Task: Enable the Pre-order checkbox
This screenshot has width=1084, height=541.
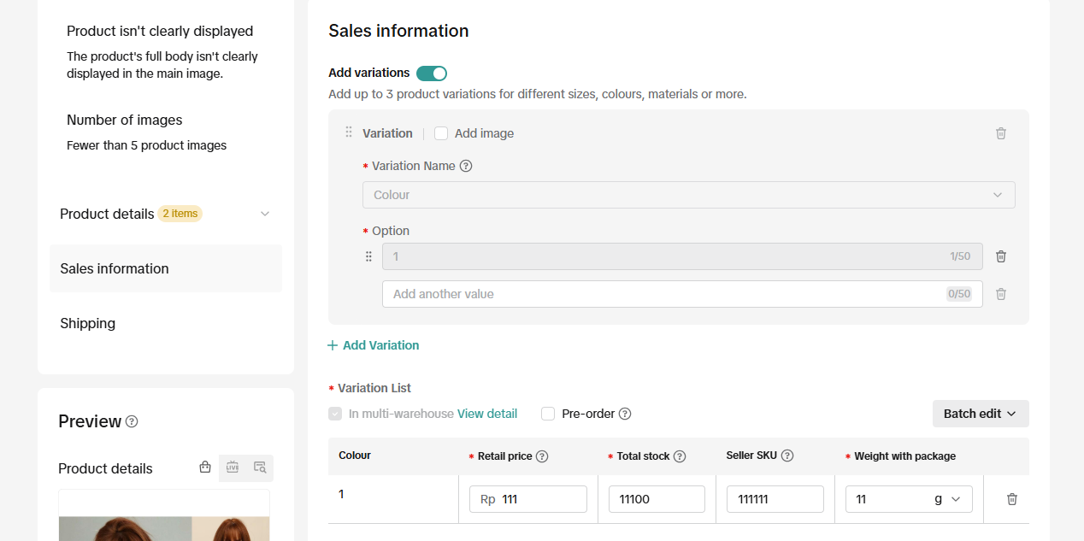Action: [548, 414]
